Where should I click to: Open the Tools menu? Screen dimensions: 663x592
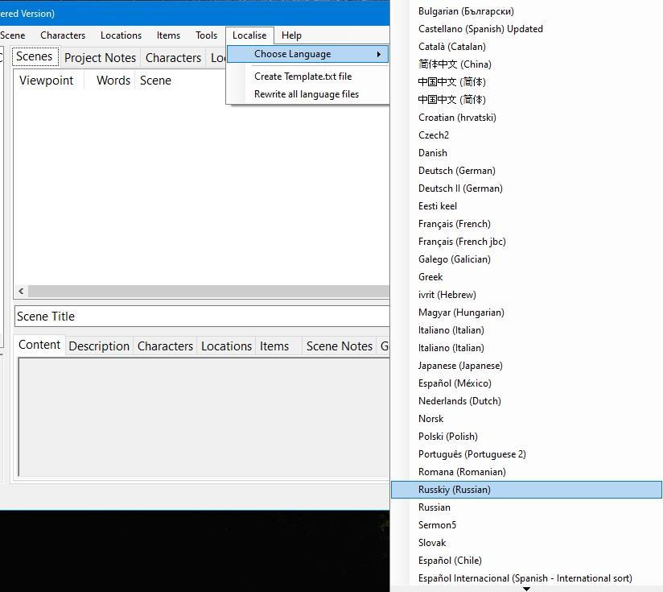[206, 35]
